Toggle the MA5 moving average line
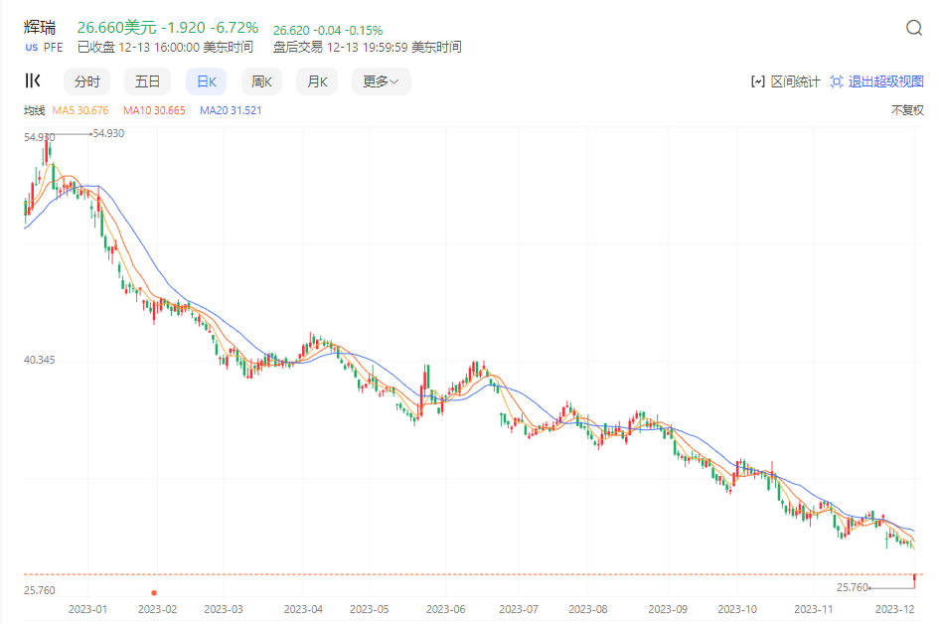939x624 pixels. 83,110
